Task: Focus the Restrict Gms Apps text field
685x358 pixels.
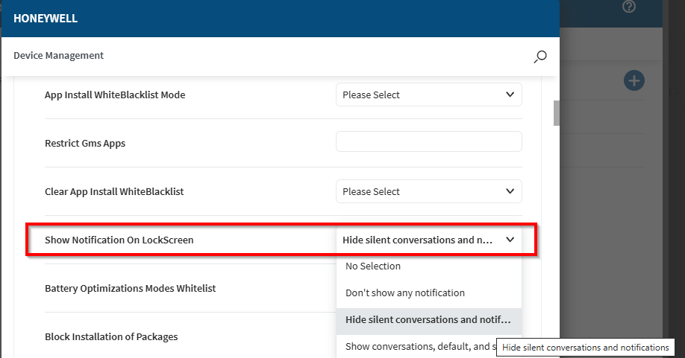Action: tap(428, 141)
